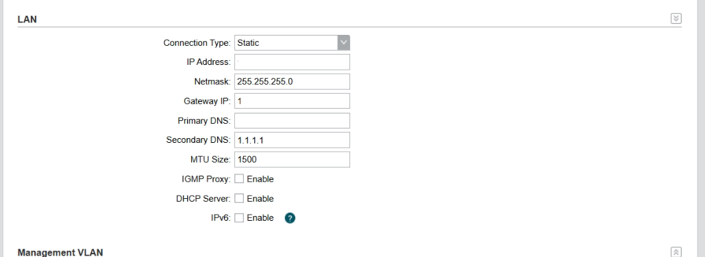The width and height of the screenshot is (705, 257).
Task: Enable the DHCP Server checkbox
Action: pos(239,198)
